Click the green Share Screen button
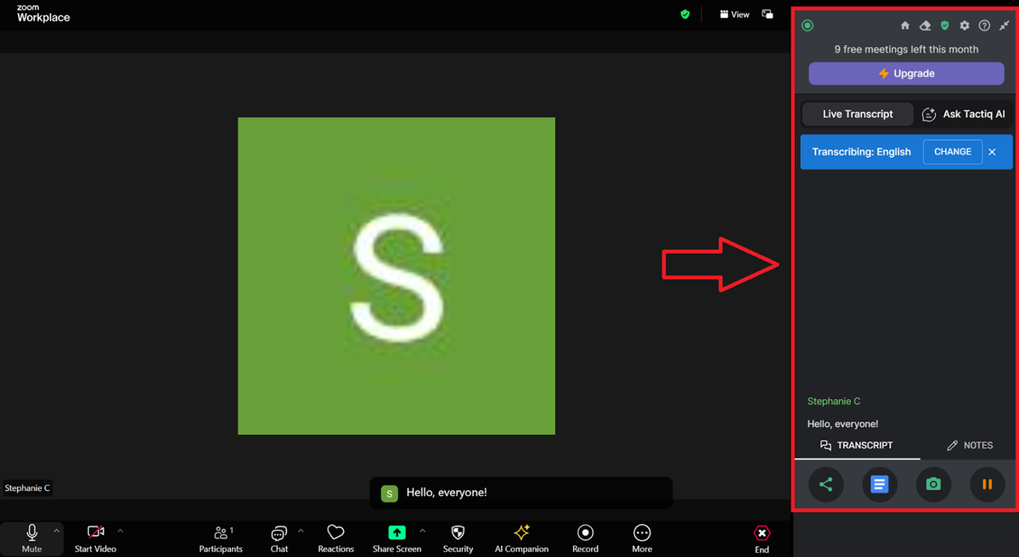1019x557 pixels. point(397,538)
